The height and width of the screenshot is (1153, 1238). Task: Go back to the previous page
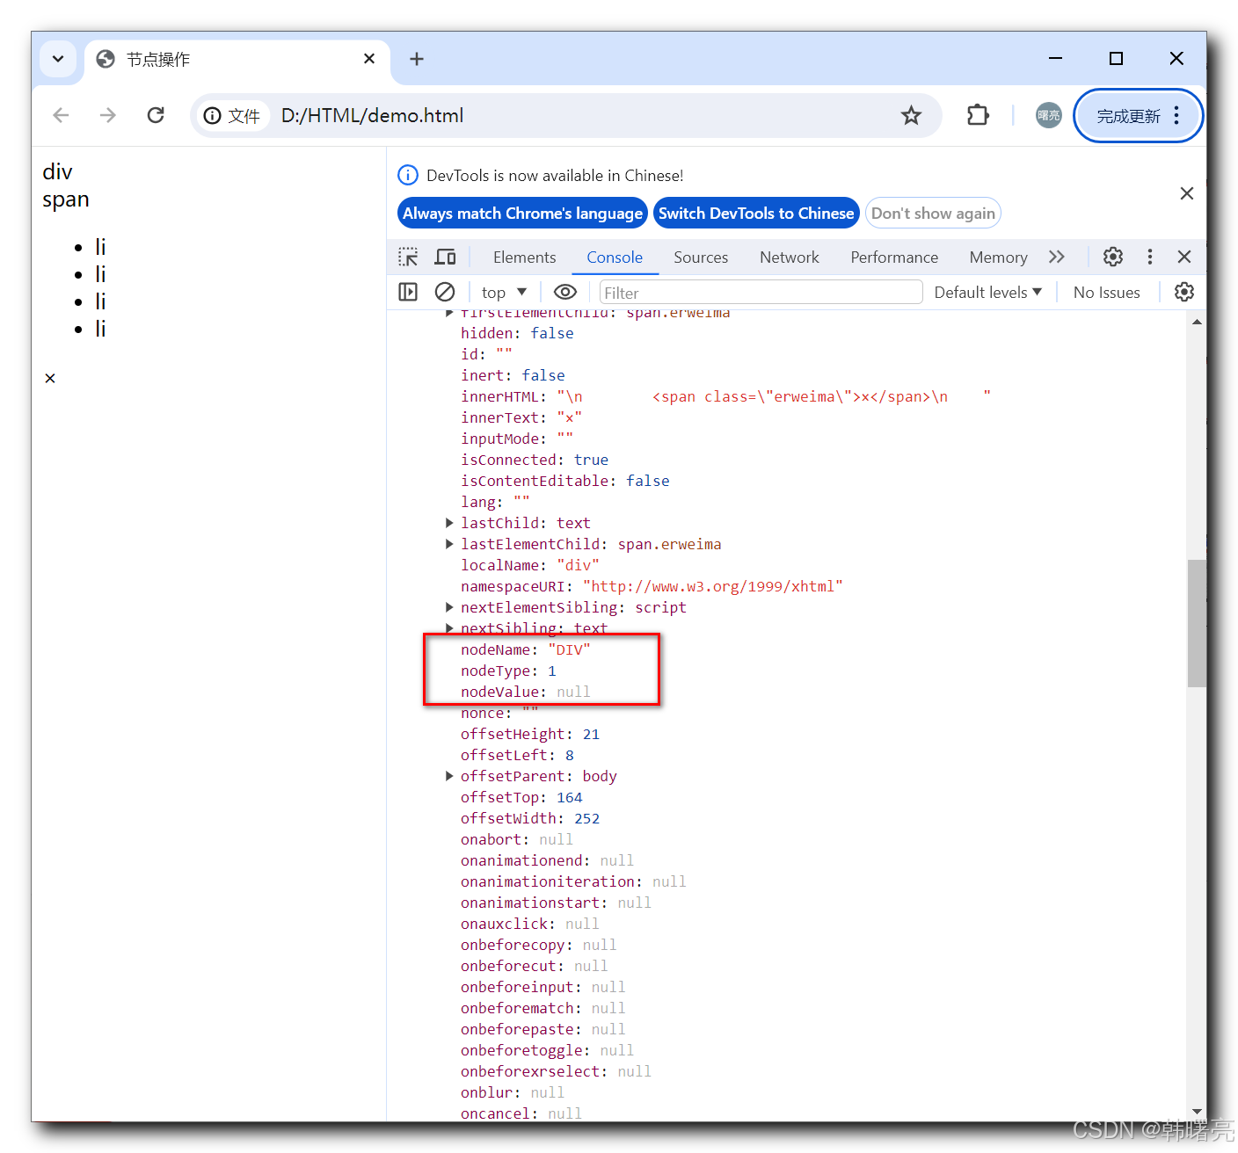coord(61,115)
